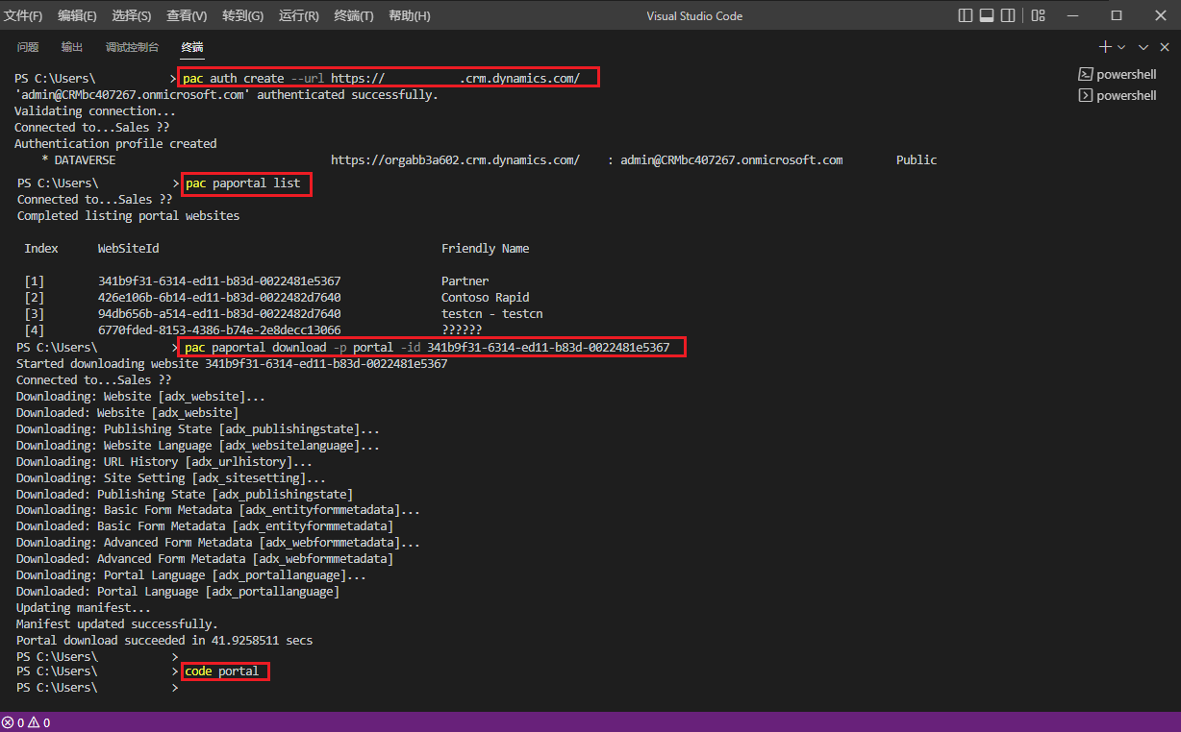Open the 帮助(H) menu
Image resolution: width=1181 pixels, height=732 pixels.
[409, 15]
